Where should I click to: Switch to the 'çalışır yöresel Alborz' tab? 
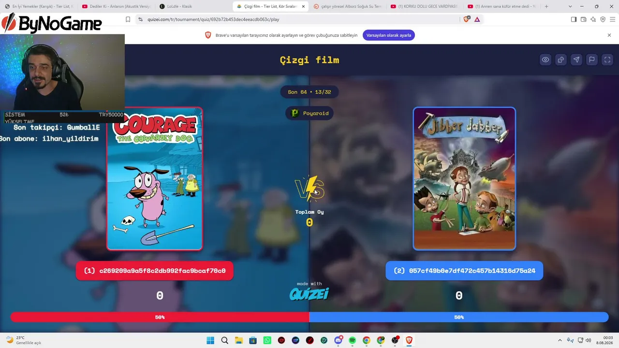(348, 6)
